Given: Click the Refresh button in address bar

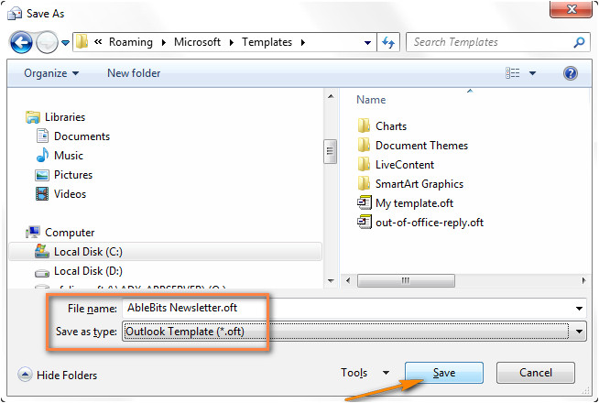Looking at the screenshot, I should point(388,42).
